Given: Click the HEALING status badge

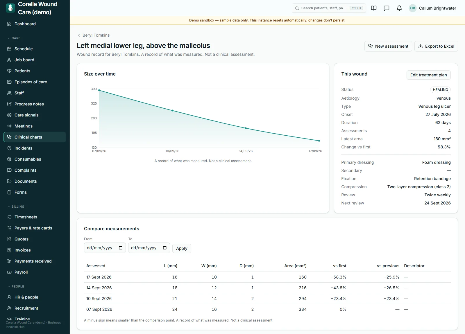Looking at the screenshot, I should [x=440, y=90].
